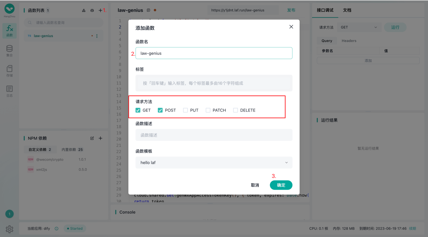Uncheck the POST request method
This screenshot has width=428, height=237.
coord(160,110)
